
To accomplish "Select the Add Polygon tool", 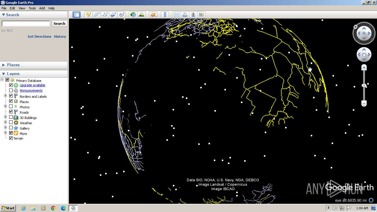I will pyautogui.click(x=97, y=15).
